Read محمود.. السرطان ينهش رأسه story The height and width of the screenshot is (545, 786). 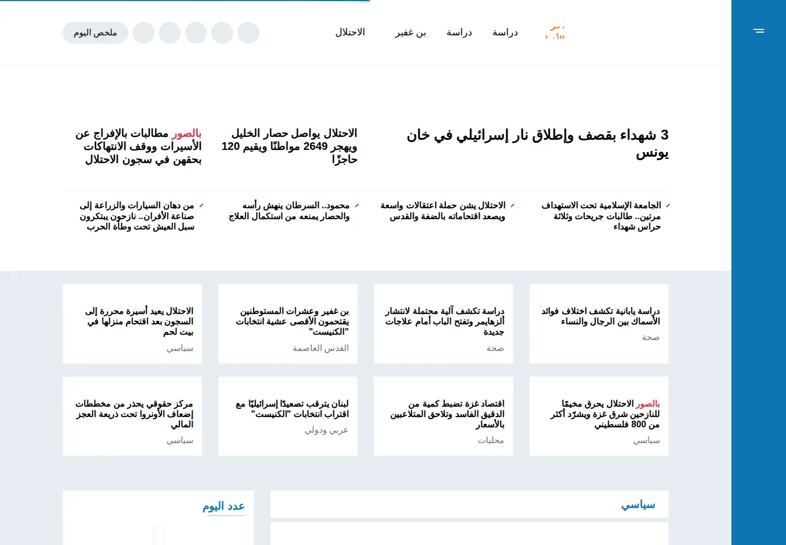tap(289, 210)
